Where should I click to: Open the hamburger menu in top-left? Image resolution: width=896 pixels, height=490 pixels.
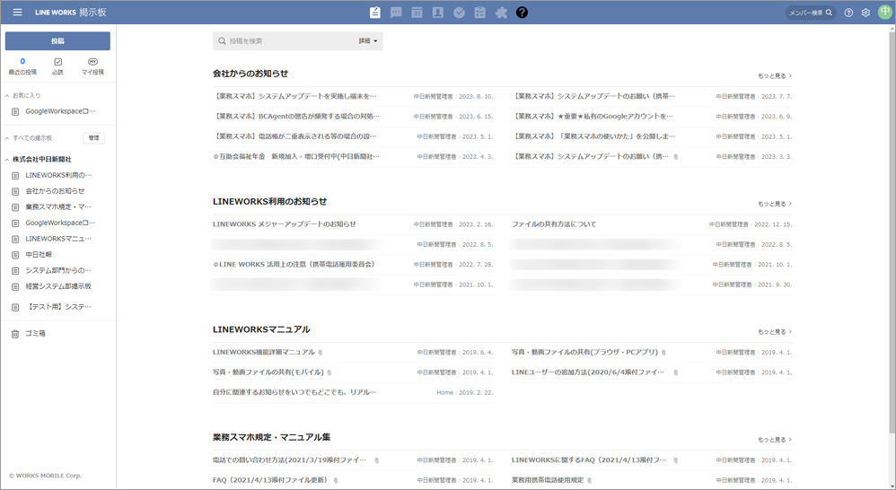[17, 13]
